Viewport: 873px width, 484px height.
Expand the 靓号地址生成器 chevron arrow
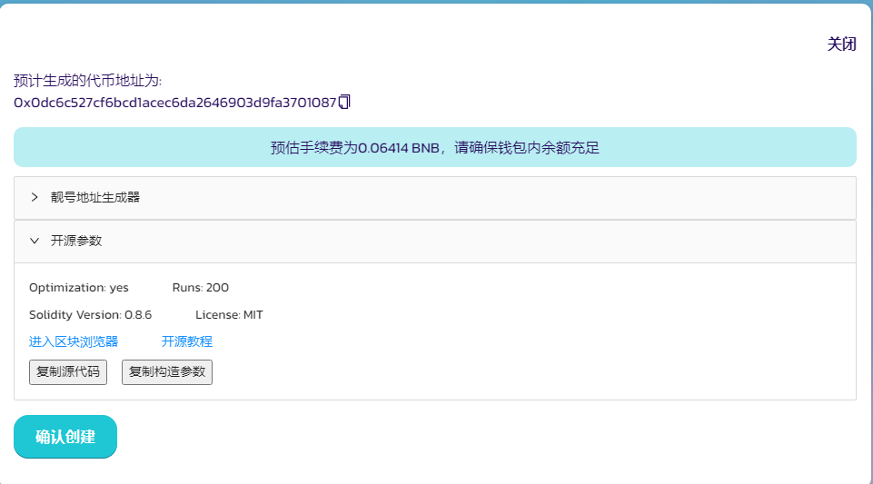[35, 197]
